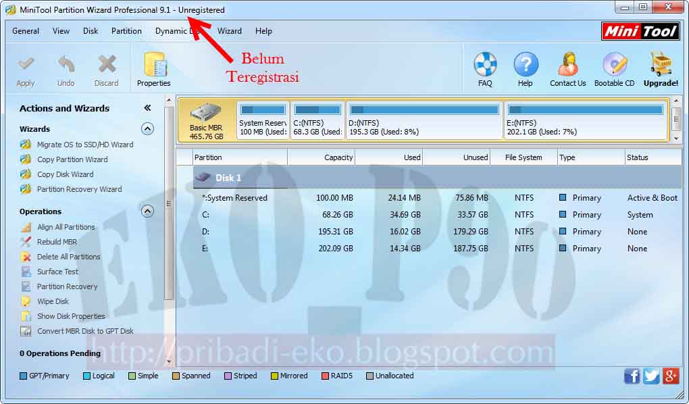Click the Mirrored legend swatch
Screen dimensions: 689x404
pos(275,376)
